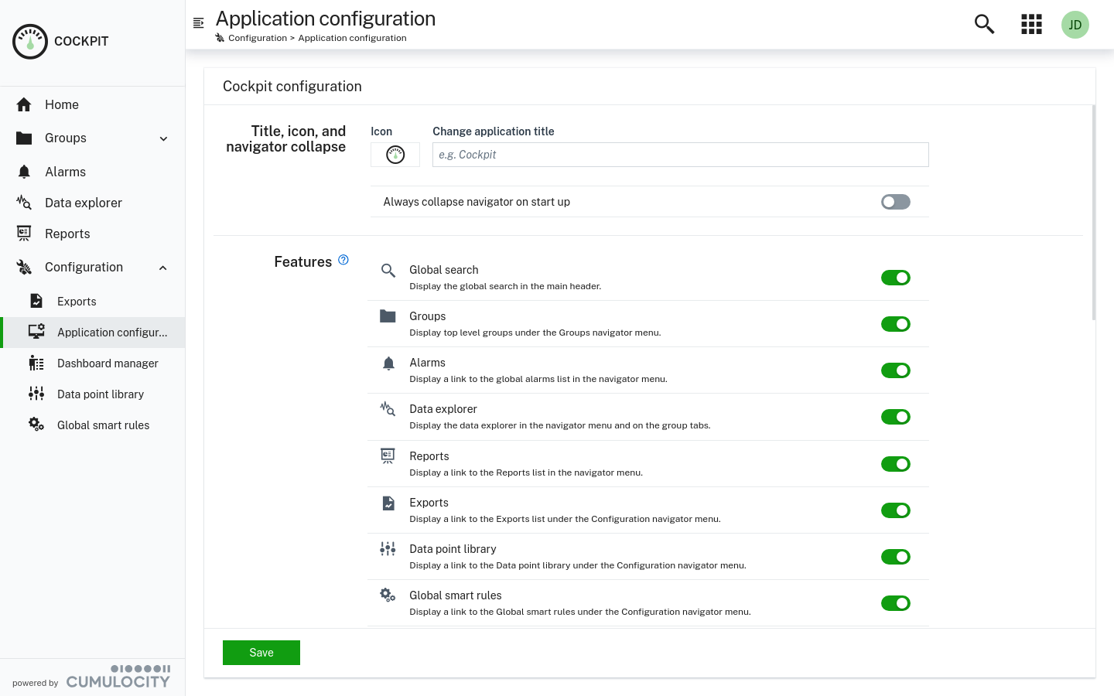Open the Dashboard manager
Viewport: 1114px width, 696px height.
tap(108, 363)
